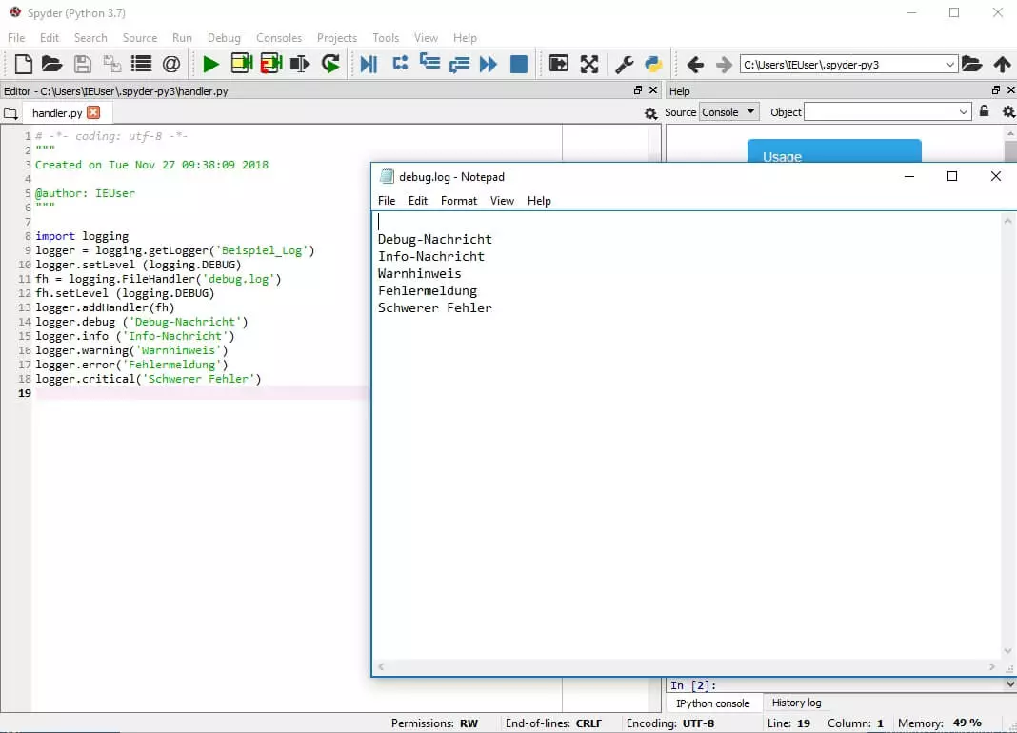Click the green Run file button

tap(210, 64)
